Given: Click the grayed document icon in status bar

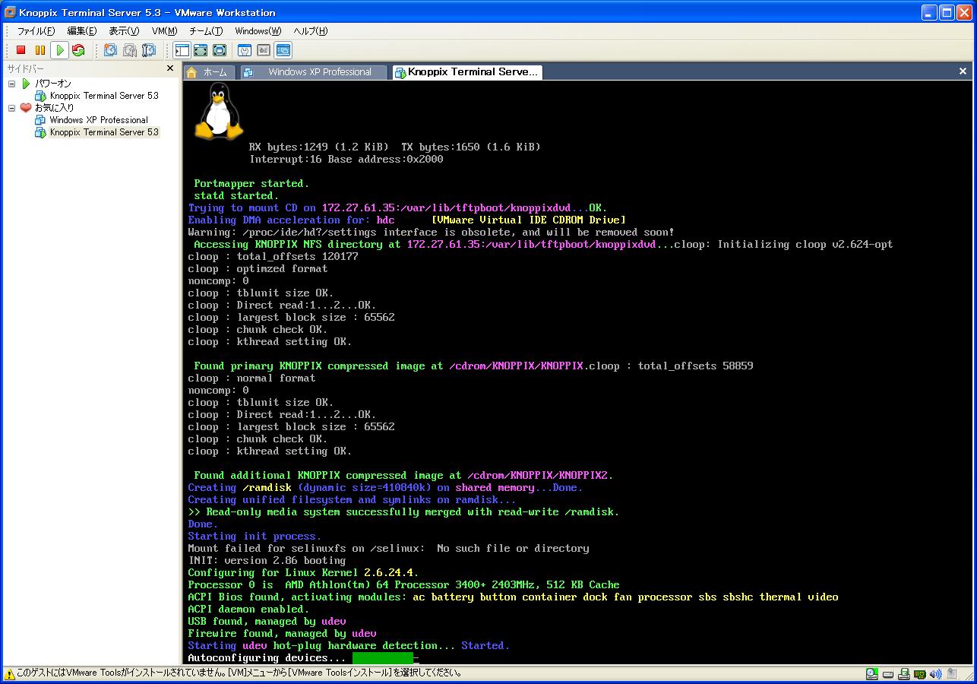Looking at the screenshot, I should [x=950, y=673].
